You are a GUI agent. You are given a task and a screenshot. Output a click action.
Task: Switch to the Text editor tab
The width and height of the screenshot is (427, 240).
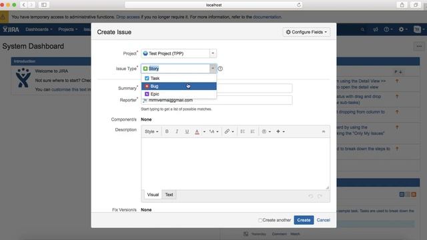(169, 195)
